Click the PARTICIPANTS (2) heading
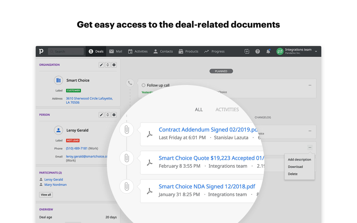The image size is (357, 223). [50, 173]
